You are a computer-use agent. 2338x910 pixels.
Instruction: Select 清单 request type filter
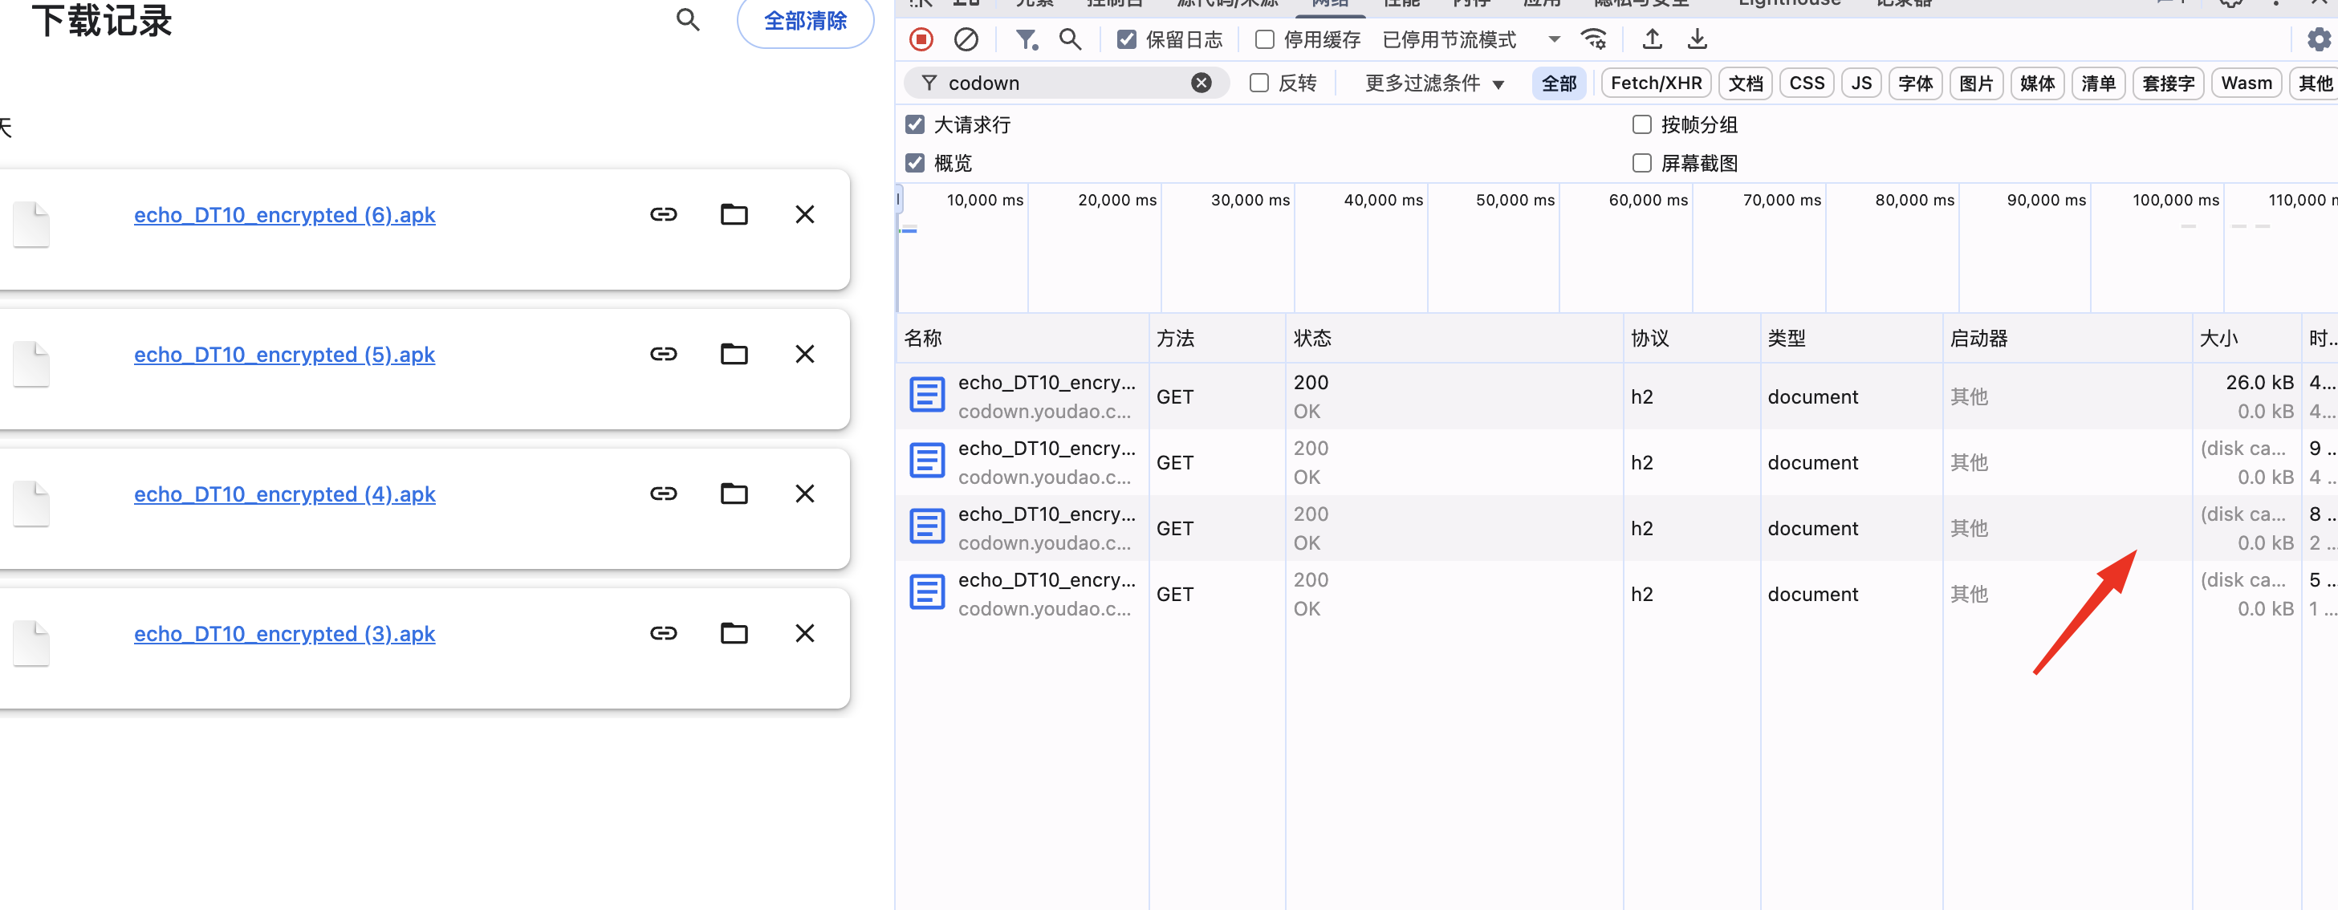pyautogui.click(x=2098, y=83)
